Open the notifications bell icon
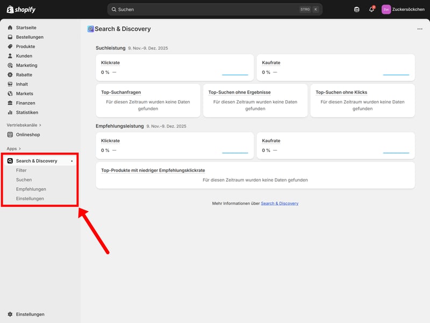The height and width of the screenshot is (323, 430). tap(371, 9)
